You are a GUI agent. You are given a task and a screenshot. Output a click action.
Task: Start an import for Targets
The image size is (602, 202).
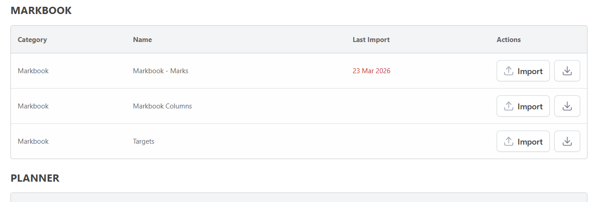[523, 141]
